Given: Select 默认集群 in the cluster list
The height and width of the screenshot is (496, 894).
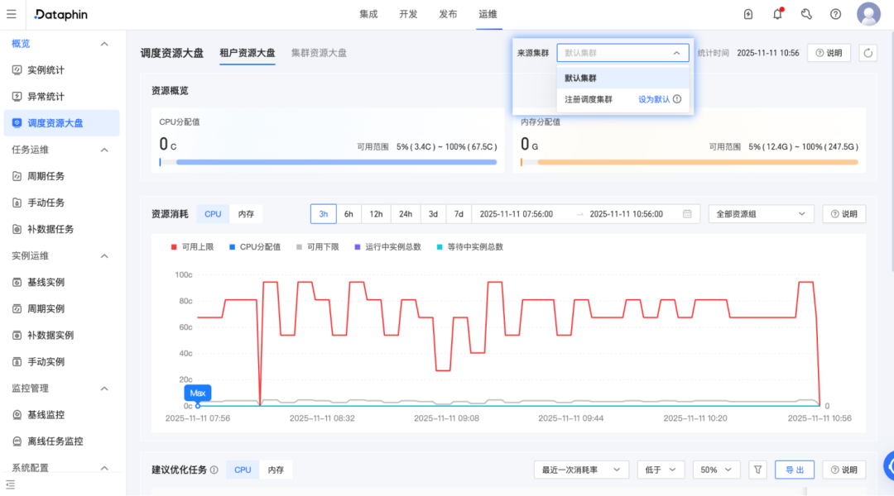Looking at the screenshot, I should tap(580, 77).
